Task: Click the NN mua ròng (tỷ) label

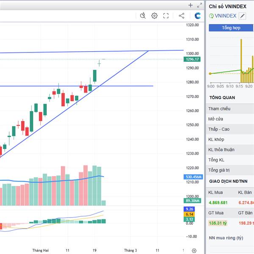Action: [x=226, y=238]
